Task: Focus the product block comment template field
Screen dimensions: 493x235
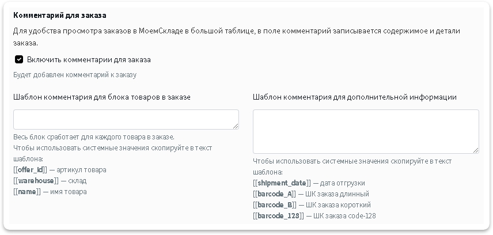Action: tap(126, 119)
